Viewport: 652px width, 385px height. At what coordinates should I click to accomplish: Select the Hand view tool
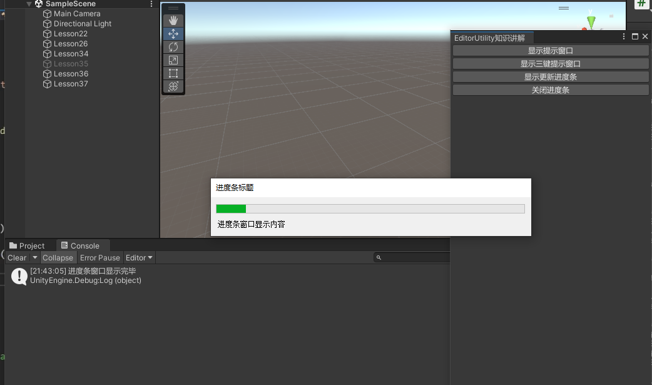(x=173, y=21)
